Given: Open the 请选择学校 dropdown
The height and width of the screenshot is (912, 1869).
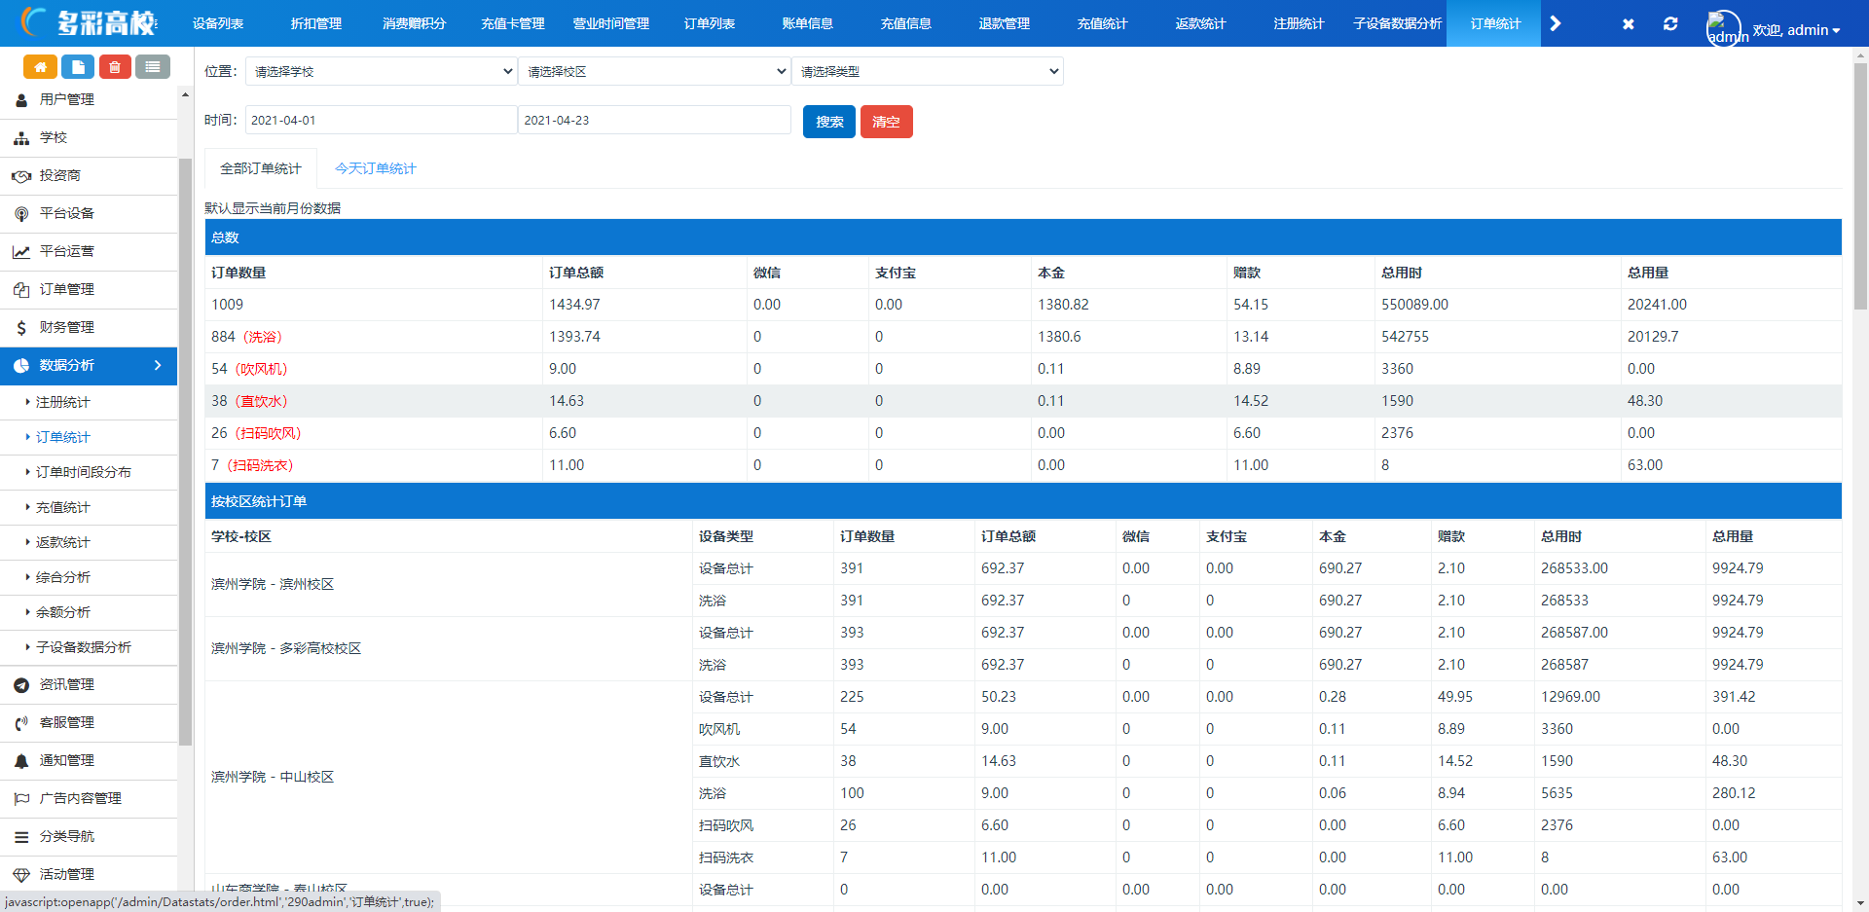Looking at the screenshot, I should 381,71.
